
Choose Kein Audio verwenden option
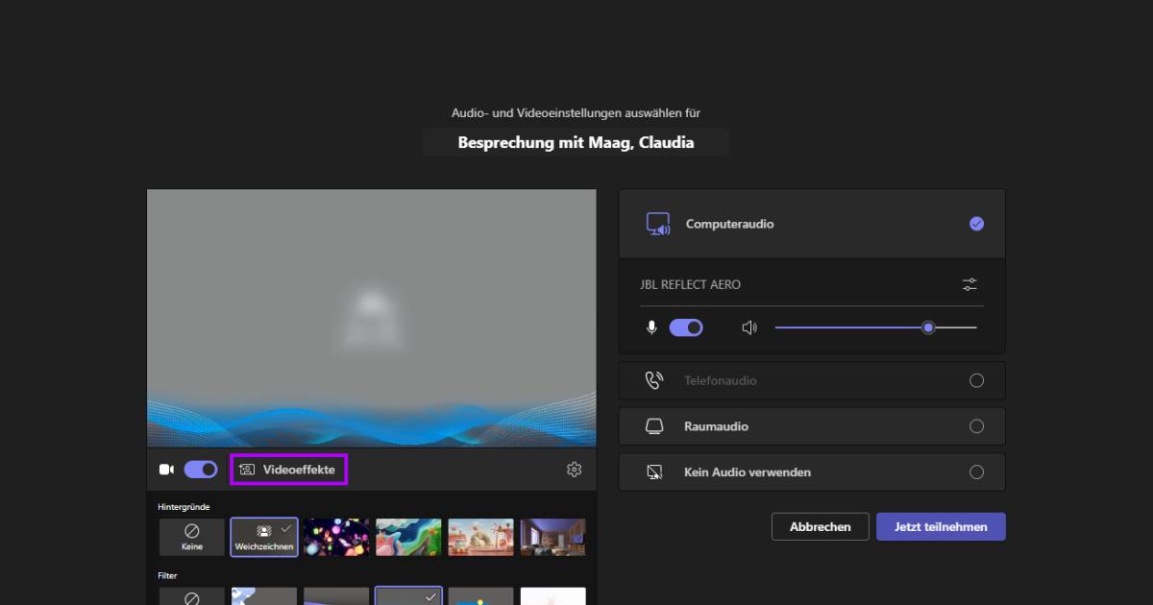pyautogui.click(x=976, y=472)
